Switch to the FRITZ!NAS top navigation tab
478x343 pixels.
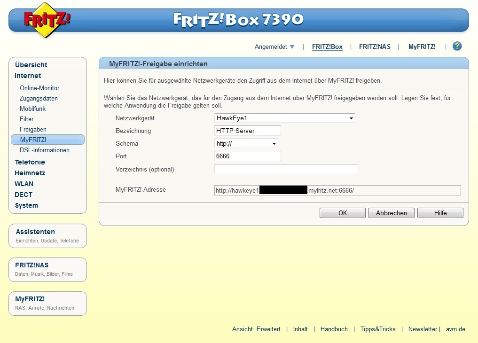click(375, 47)
